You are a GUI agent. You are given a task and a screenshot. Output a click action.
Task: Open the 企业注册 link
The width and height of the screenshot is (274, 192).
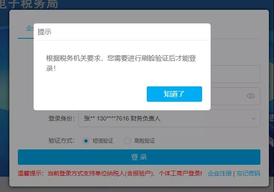pyautogui.click(x=220, y=173)
